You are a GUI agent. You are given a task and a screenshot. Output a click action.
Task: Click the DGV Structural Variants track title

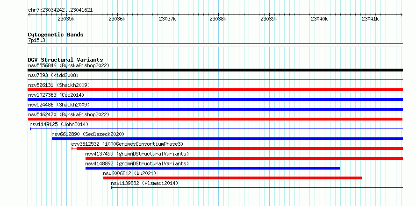tap(65, 60)
